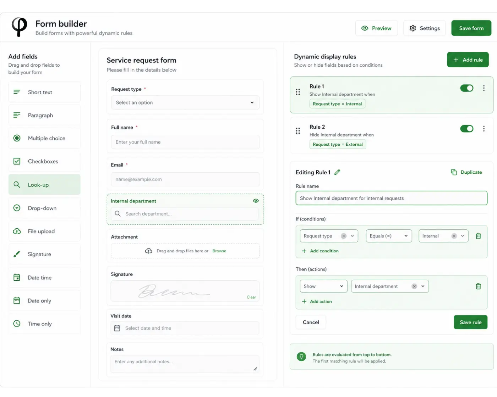Clear the Internal value selection

pos(454,236)
